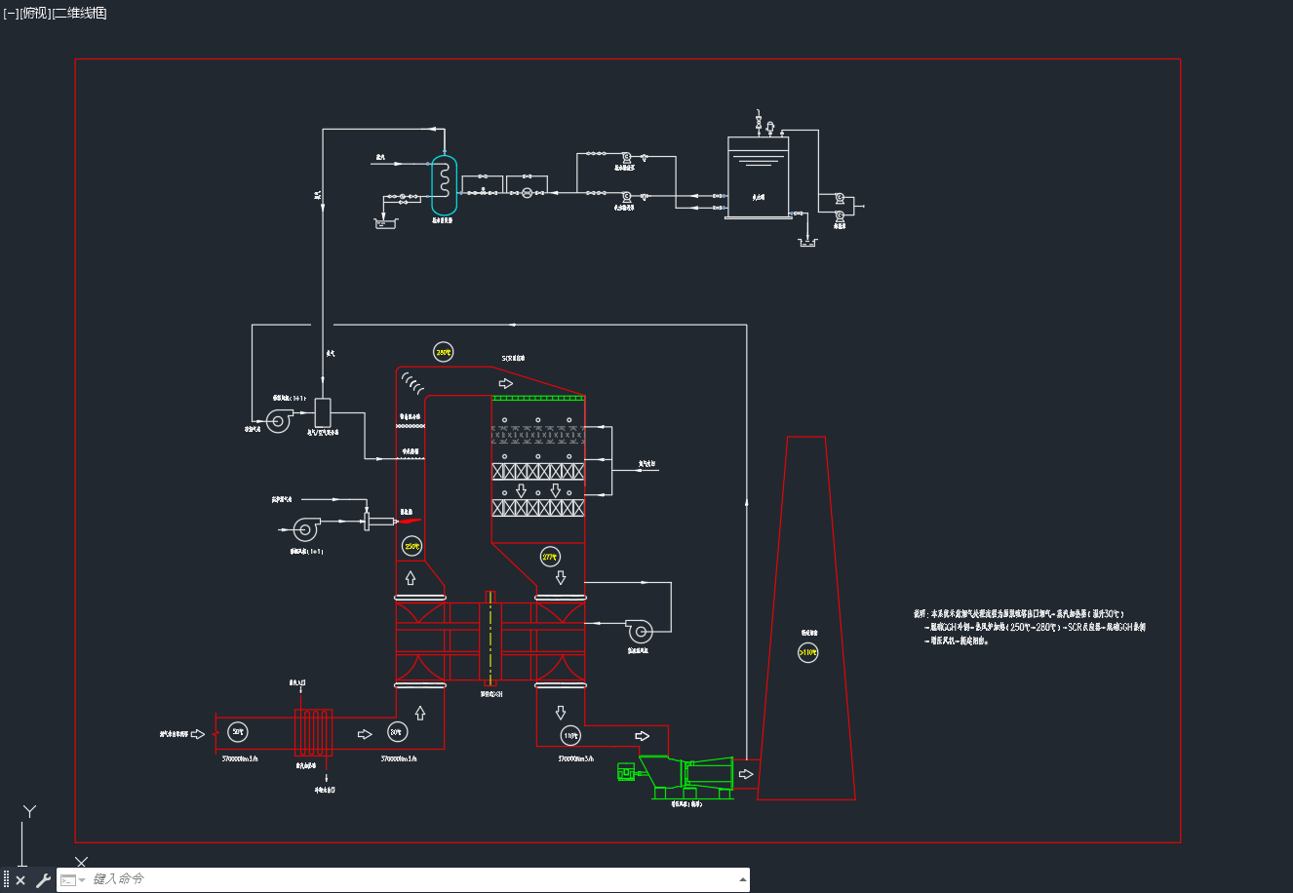Viewport: 1293px width, 893px height.
Task: Select the small sump below the heat exchanger
Action: pos(386,224)
